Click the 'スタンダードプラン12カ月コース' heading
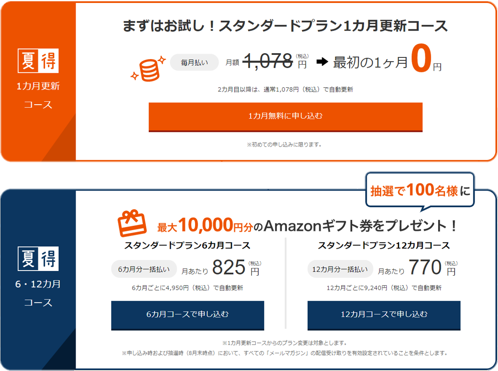Image resolution: width=498 pixels, height=371 pixels. pyautogui.click(x=383, y=245)
